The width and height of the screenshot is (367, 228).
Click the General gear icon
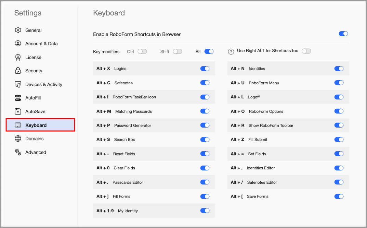point(18,30)
